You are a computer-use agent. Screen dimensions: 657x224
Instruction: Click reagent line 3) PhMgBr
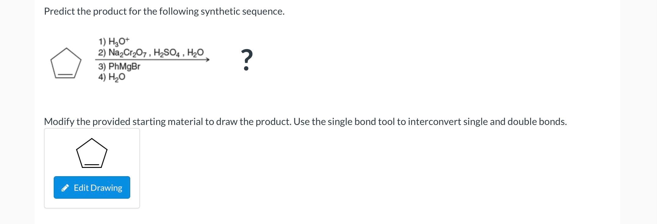119,67
